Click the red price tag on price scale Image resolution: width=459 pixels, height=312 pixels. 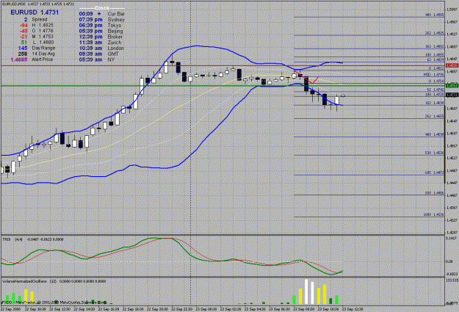point(452,65)
